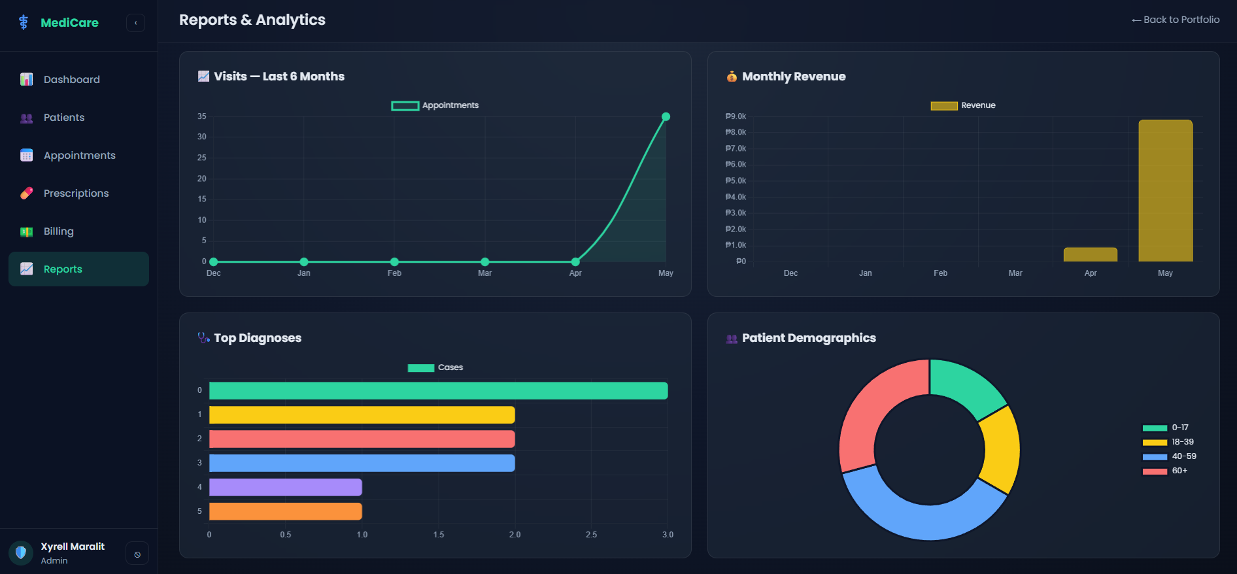Open Dashboard via its chart icon

pos(26,79)
